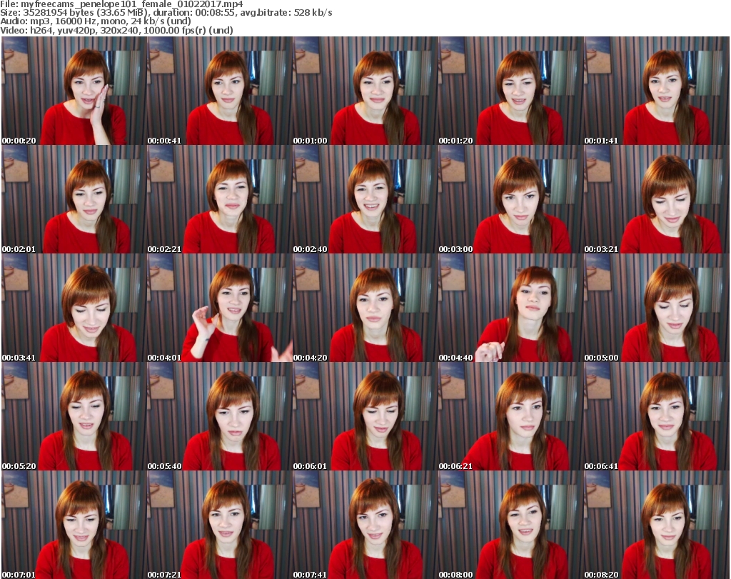This screenshot has height=579, width=731.
Task: Select the thumbnail timestamped 00:06:21
Action: click(x=510, y=417)
